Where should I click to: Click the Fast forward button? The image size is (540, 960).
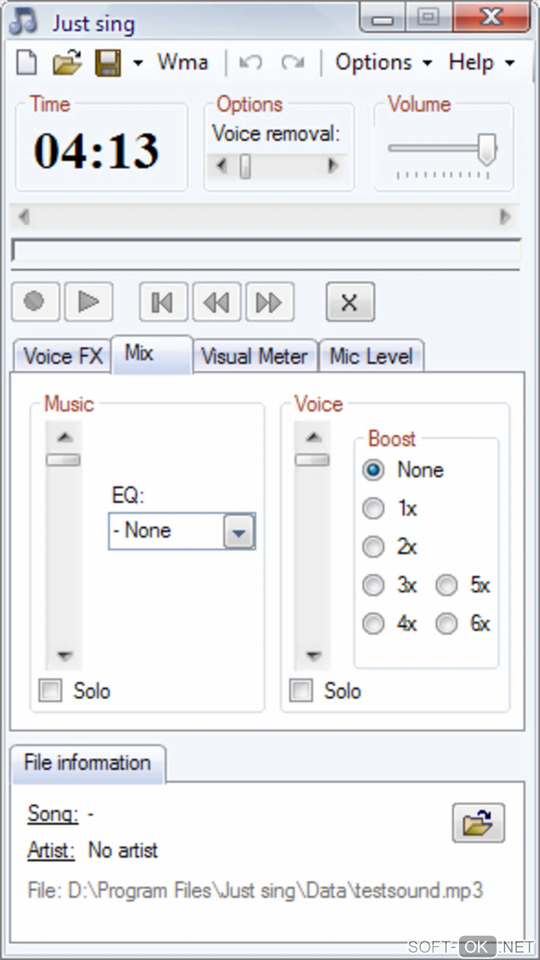269,303
